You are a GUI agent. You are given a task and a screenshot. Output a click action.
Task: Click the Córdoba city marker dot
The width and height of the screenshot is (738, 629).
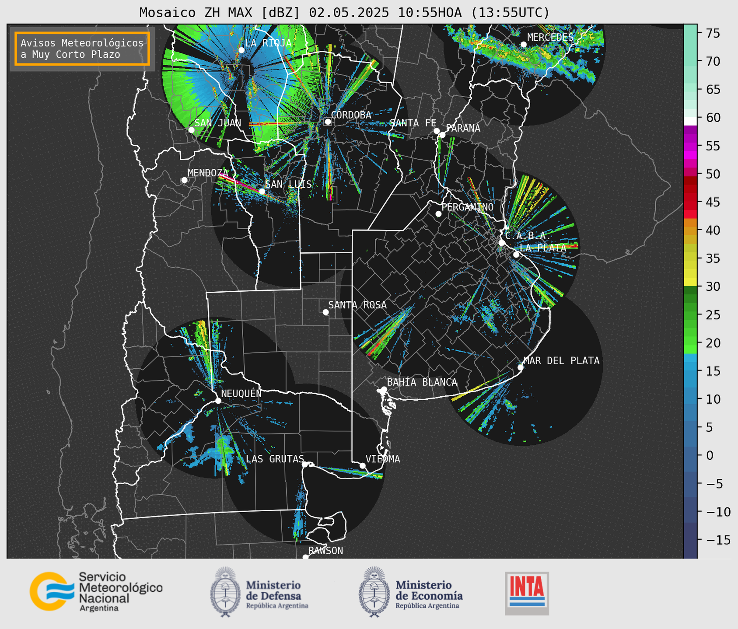pos(328,122)
